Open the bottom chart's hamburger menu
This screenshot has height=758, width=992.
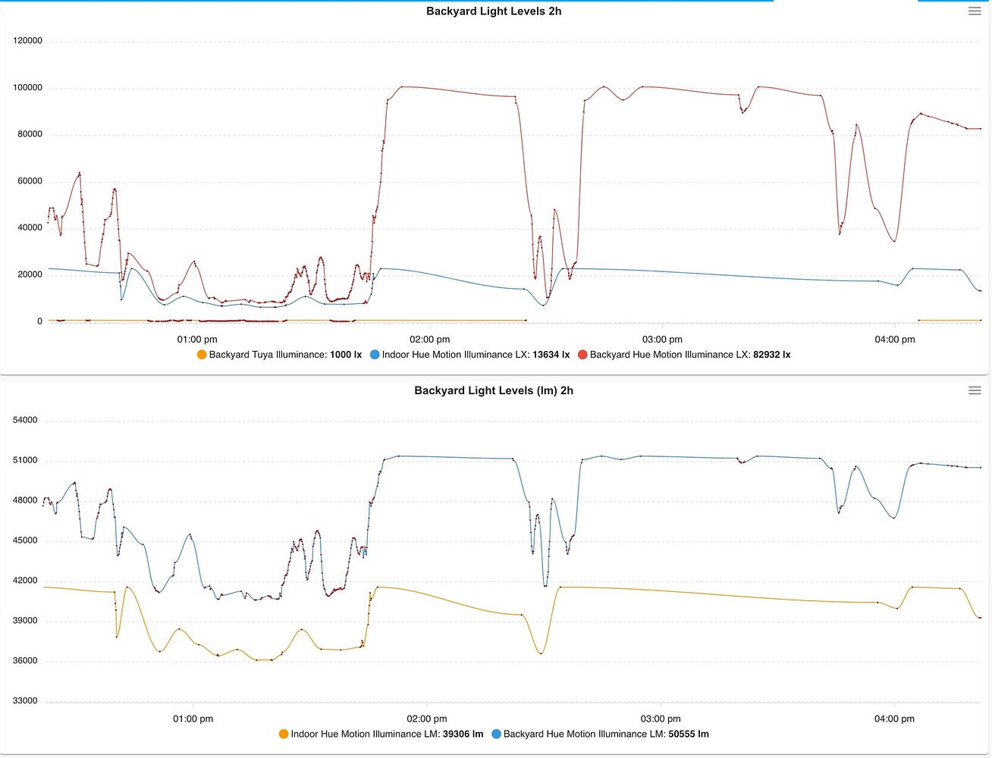coord(975,390)
